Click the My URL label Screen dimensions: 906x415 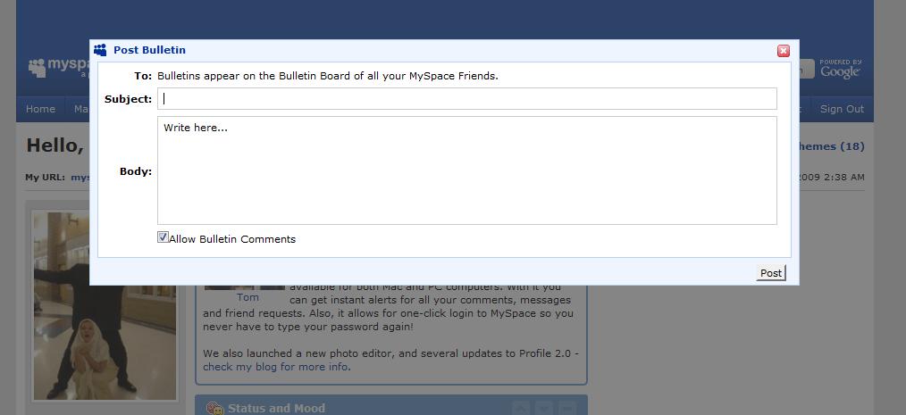[x=45, y=178]
